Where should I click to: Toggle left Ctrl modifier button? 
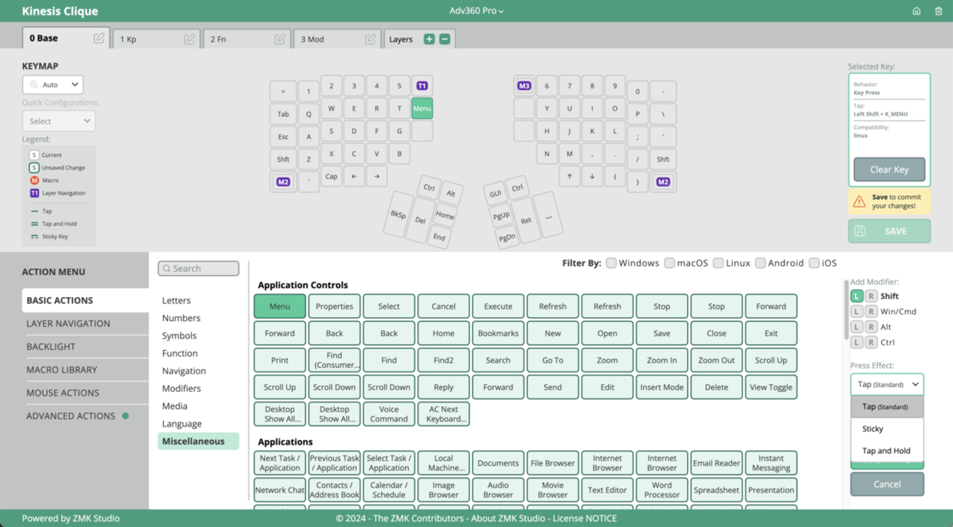(856, 343)
